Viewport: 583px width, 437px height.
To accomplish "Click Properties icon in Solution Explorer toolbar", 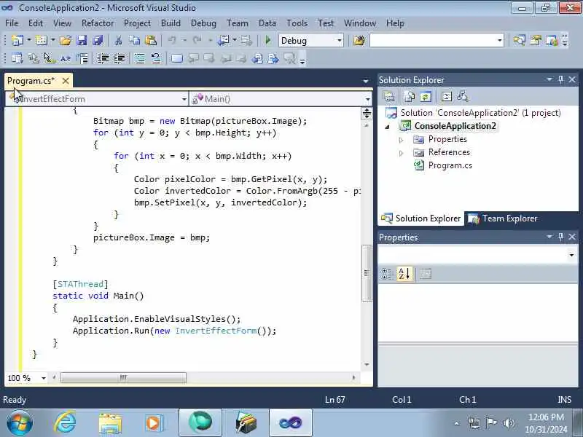I will 388,97.
